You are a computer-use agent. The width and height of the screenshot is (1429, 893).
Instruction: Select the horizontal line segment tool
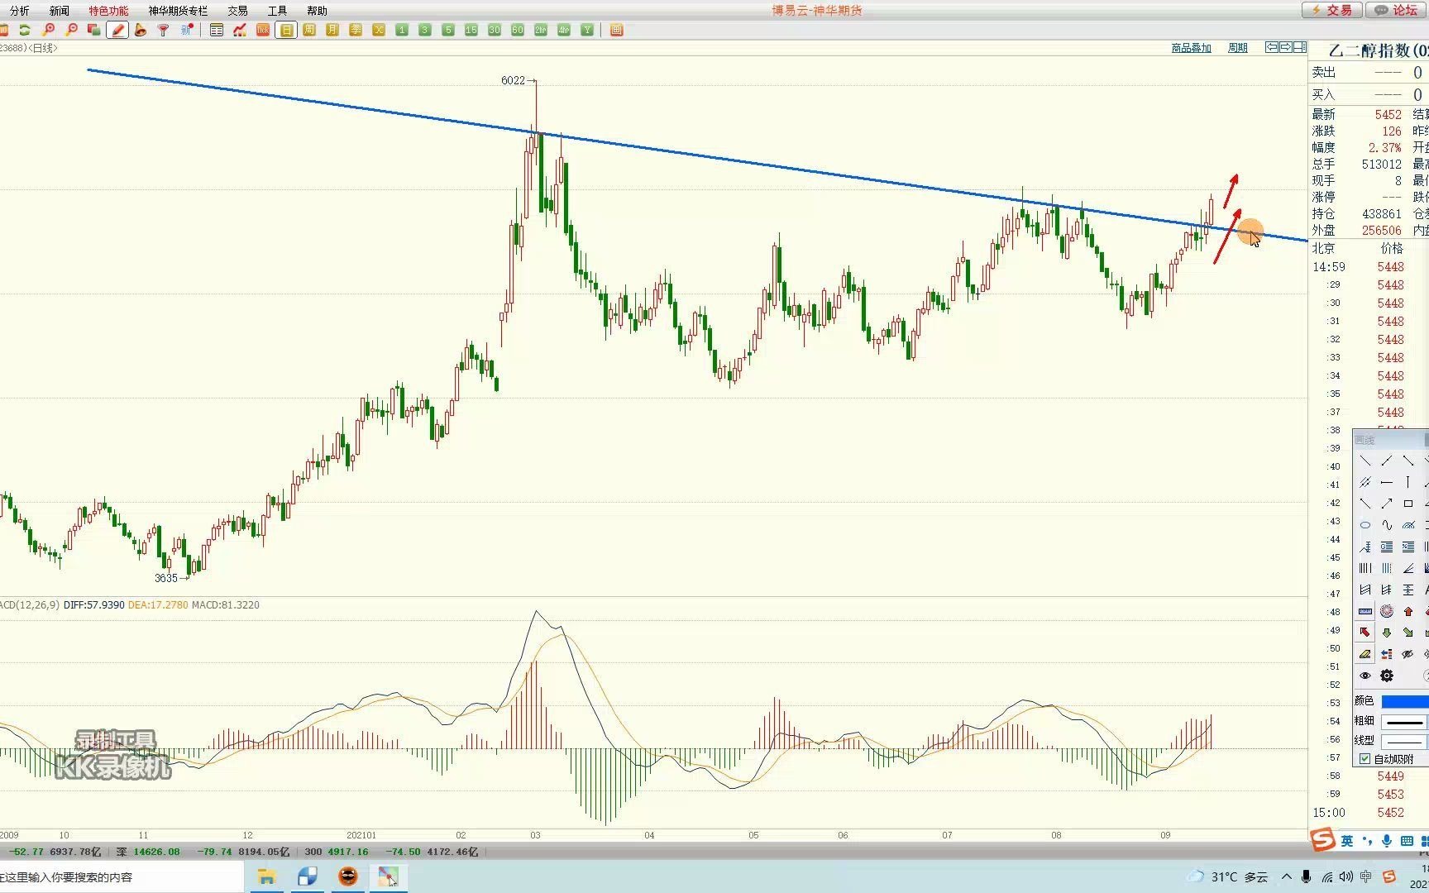(1387, 482)
